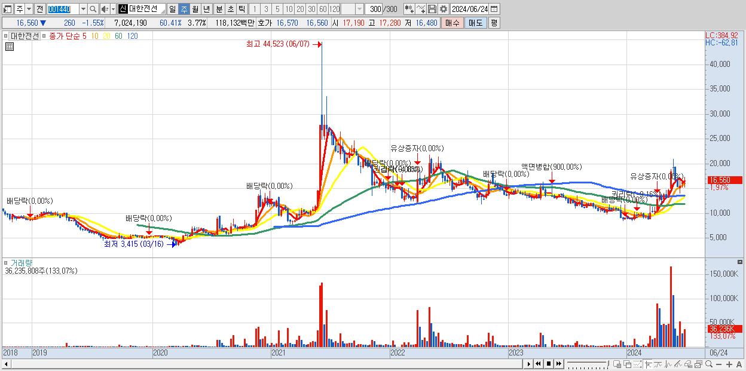This screenshot has width=746, height=371.
Task: Click the crosshair cursor tool icon
Action: tap(647, 364)
